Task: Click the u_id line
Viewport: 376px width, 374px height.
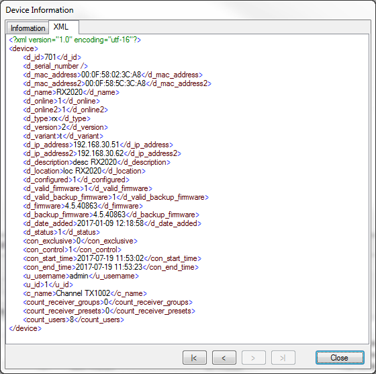Action: [48, 285]
